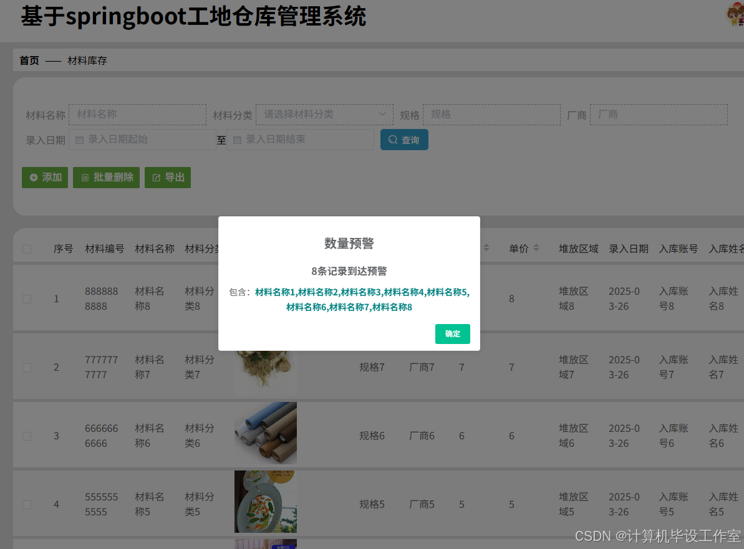
Task: Click the 材料名称 column header
Action: (x=155, y=249)
